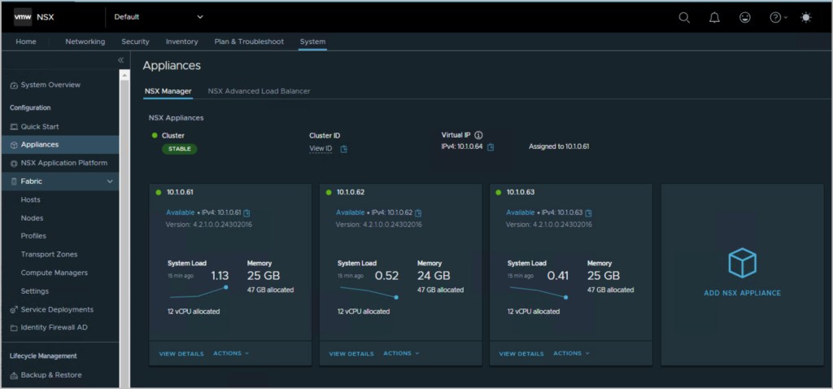Image resolution: width=833 pixels, height=389 pixels.
Task: Expand Actions menu for appliance 10.1.0.61
Action: pos(231,353)
